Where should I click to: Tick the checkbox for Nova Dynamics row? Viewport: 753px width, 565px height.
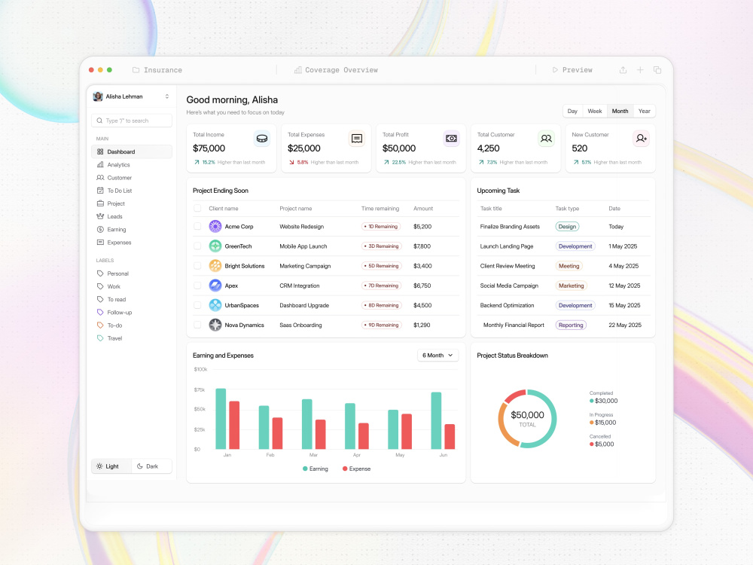(x=197, y=325)
